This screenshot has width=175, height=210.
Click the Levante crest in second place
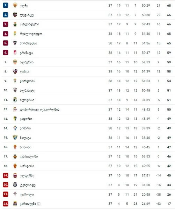pos(15,15)
